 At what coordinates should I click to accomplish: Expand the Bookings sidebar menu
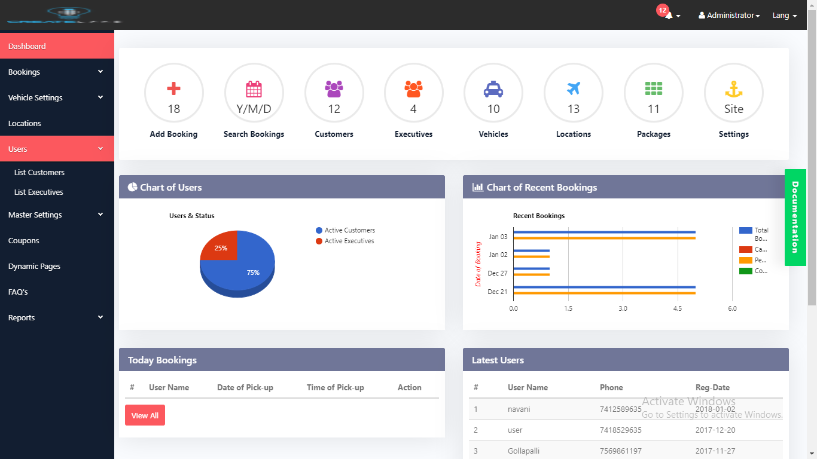(x=56, y=72)
